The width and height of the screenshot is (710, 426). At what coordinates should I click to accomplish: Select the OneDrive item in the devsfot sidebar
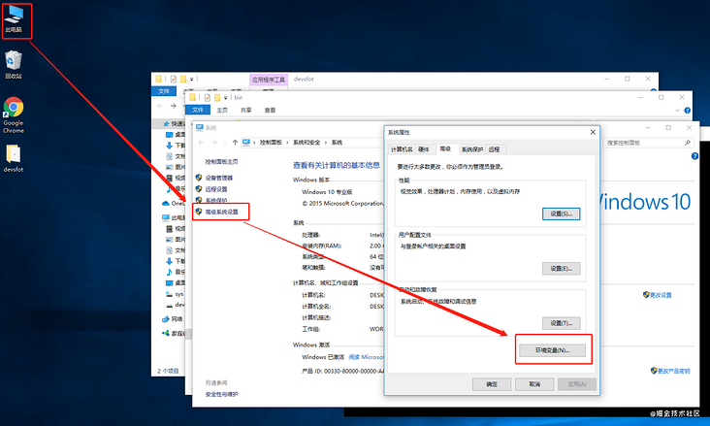point(174,203)
